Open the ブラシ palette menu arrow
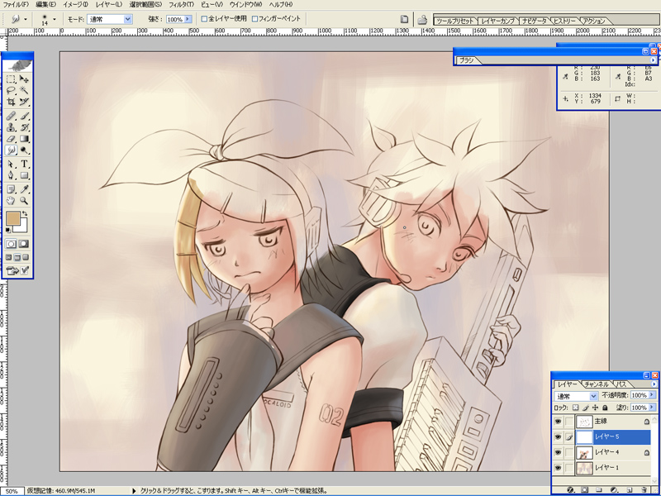 (654, 60)
